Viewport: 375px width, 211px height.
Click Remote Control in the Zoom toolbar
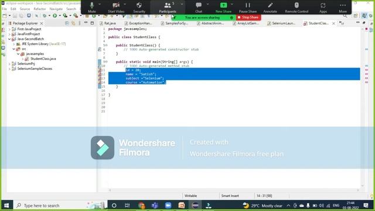296,7
